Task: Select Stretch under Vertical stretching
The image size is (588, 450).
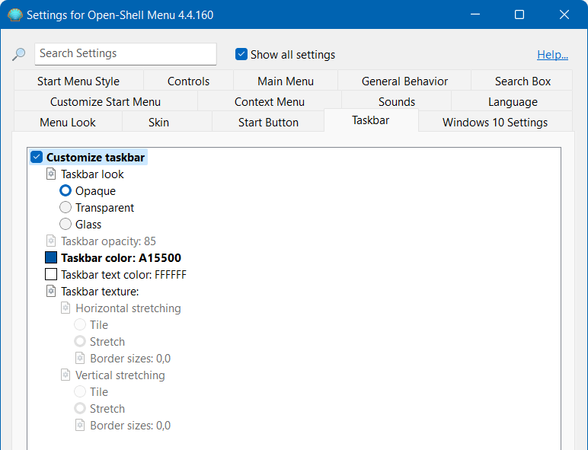Action: click(x=80, y=408)
